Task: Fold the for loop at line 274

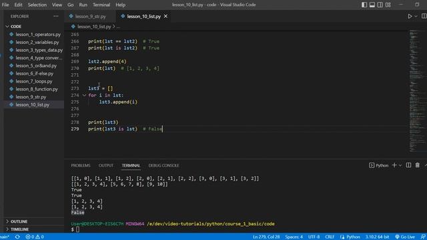Action: coord(84,95)
